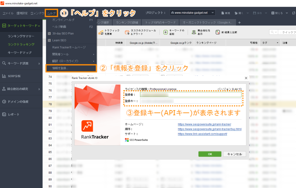Open the 環境設定 menu
The image size is (296, 188).
(x=22, y=13)
